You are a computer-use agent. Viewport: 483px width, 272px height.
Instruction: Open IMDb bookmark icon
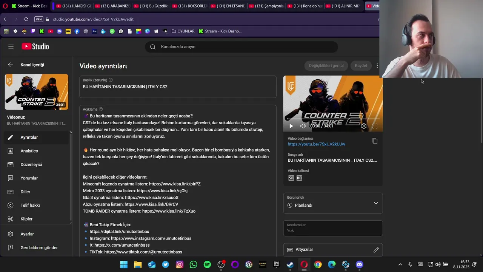coord(68,31)
